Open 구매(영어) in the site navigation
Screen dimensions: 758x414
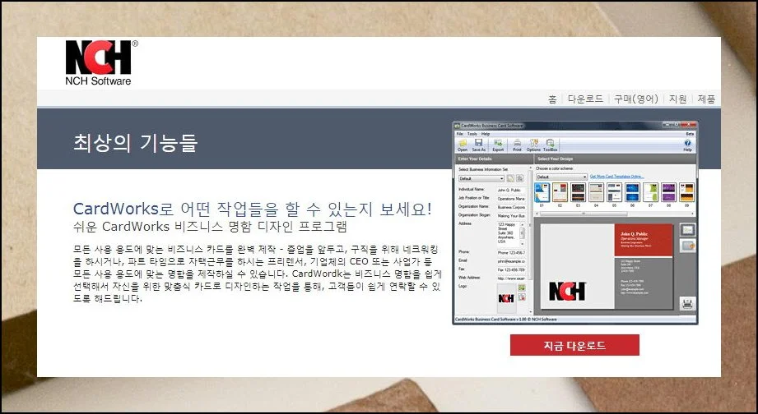pos(636,99)
